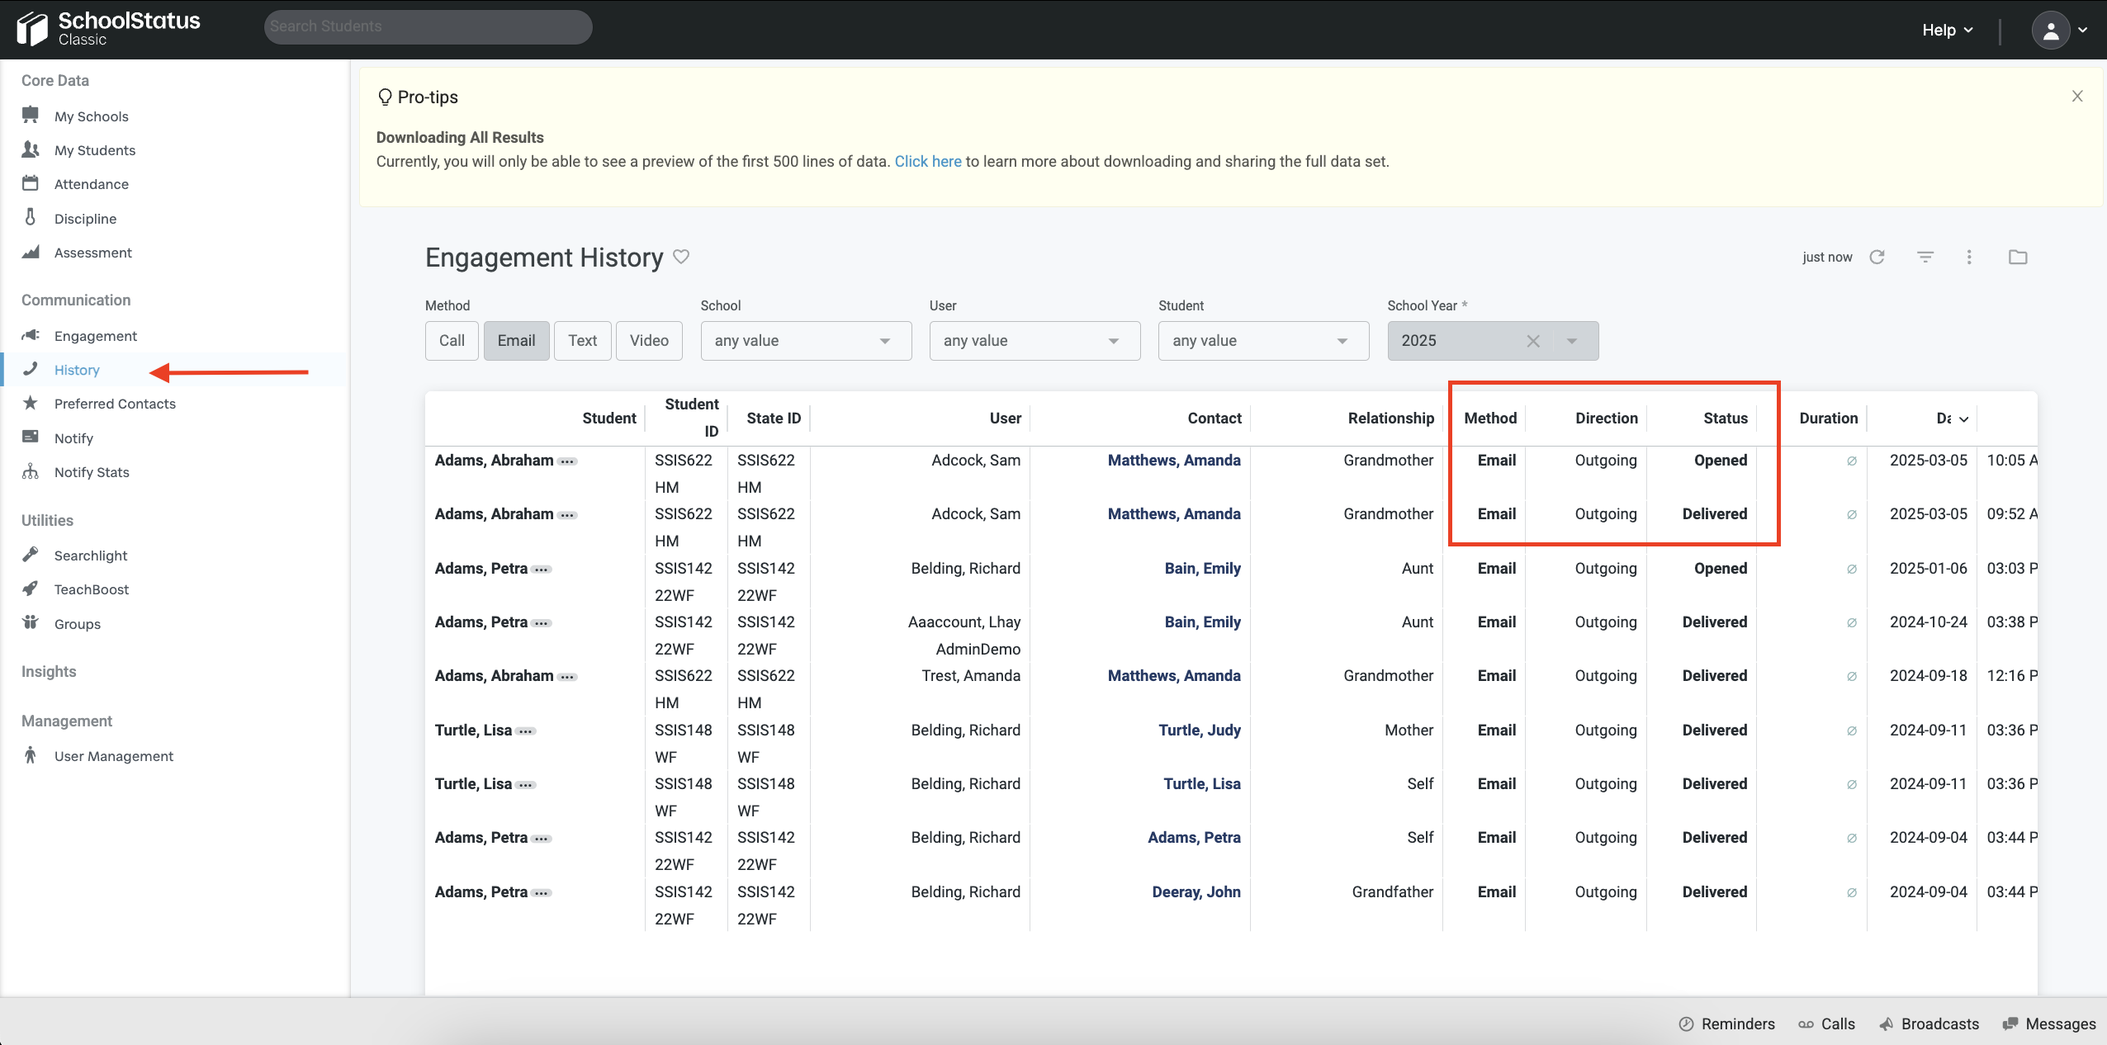Click the Assessment chart icon
The image size is (2107, 1045).
(31, 251)
